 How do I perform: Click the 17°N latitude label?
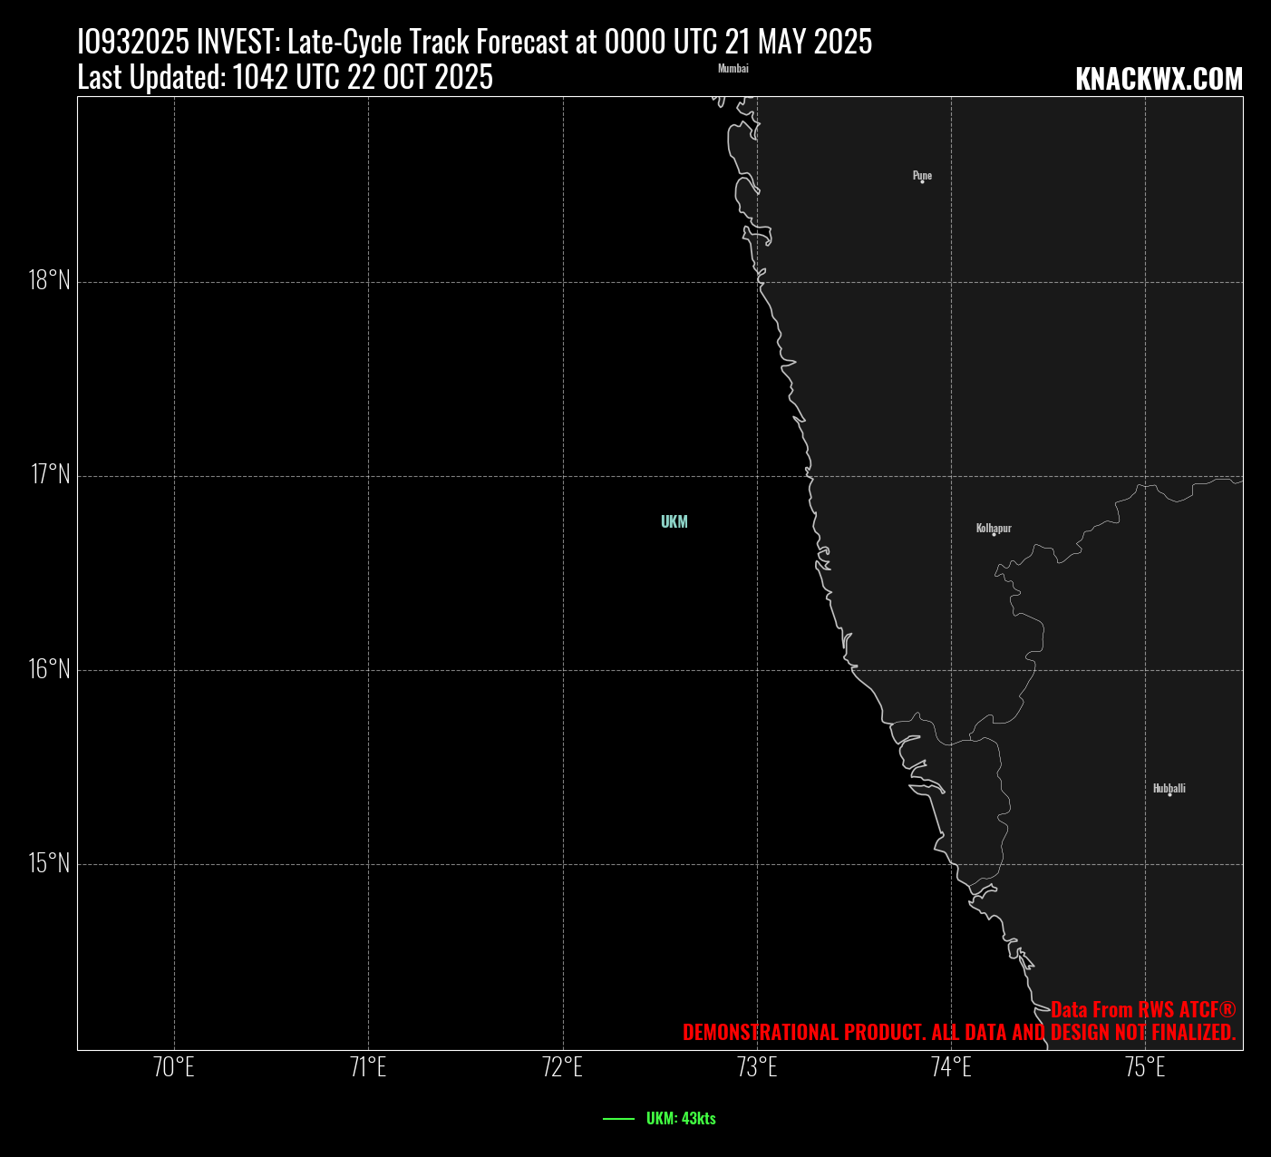click(x=49, y=474)
